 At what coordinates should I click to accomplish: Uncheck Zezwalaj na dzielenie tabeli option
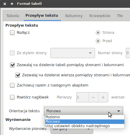tap(12, 65)
